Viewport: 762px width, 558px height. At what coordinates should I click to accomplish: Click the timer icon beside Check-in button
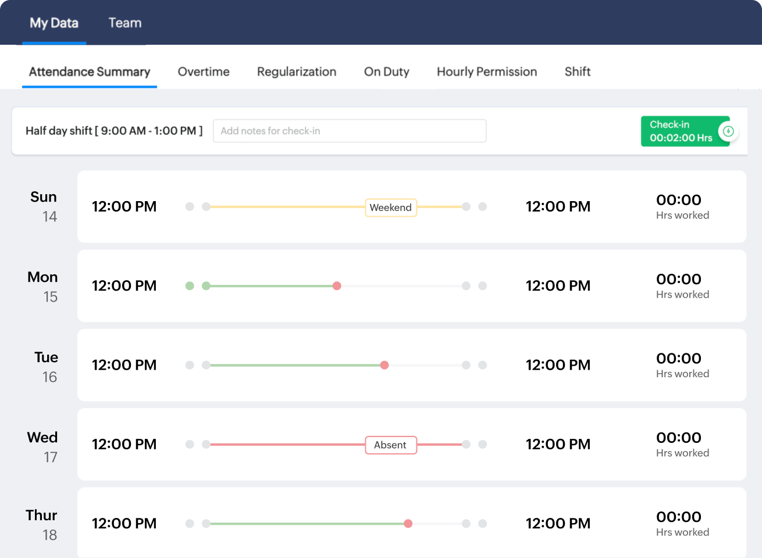729,131
